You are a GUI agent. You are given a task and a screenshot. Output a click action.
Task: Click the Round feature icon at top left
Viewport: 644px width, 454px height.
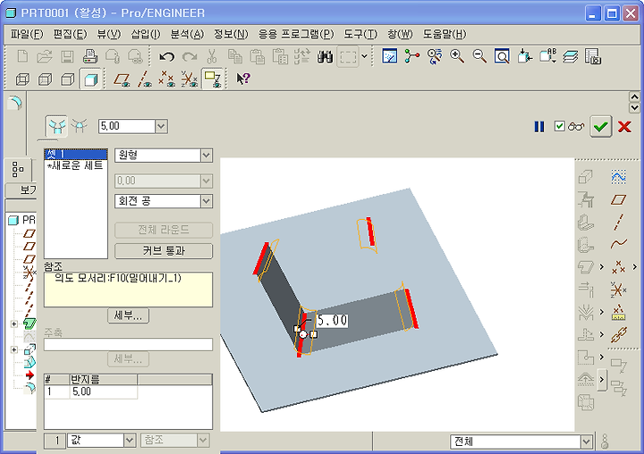click(15, 103)
